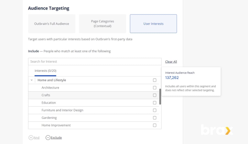
Task: Select Outbrain's Full Audience option
Action: pyautogui.click(x=52, y=24)
